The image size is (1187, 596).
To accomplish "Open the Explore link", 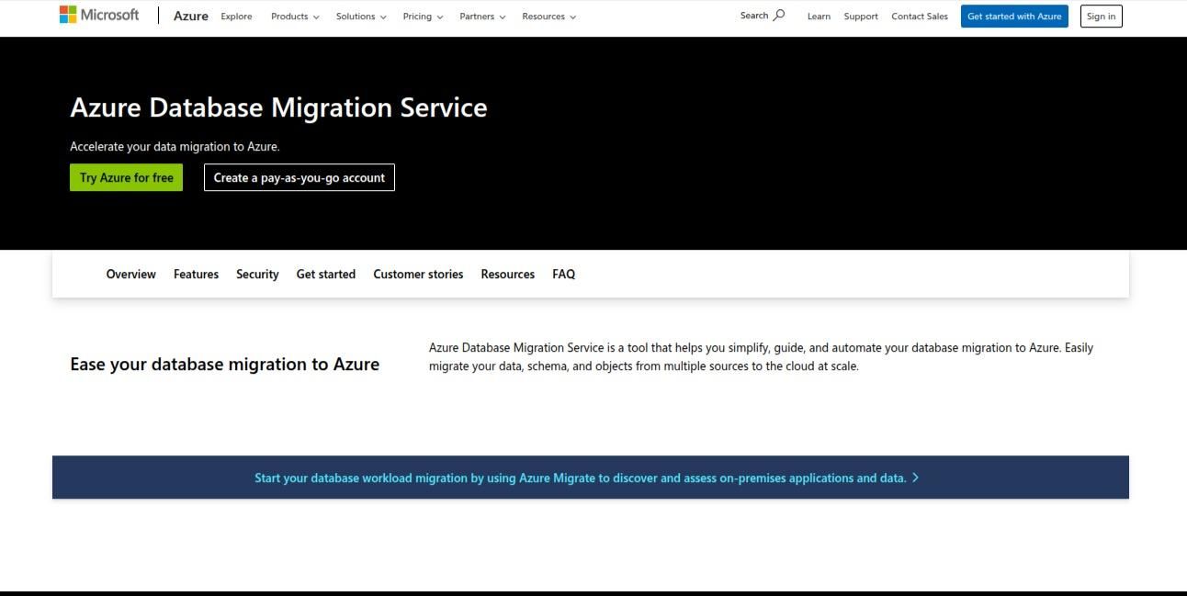I will [236, 17].
